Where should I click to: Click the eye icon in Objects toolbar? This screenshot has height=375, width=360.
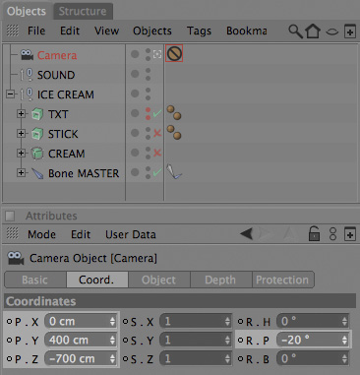point(332,31)
